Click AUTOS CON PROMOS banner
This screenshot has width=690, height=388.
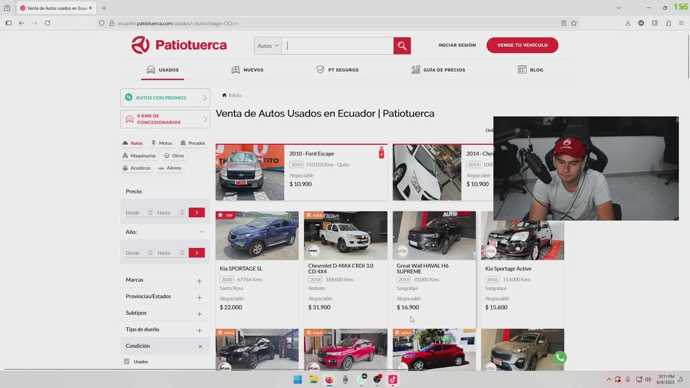(165, 98)
